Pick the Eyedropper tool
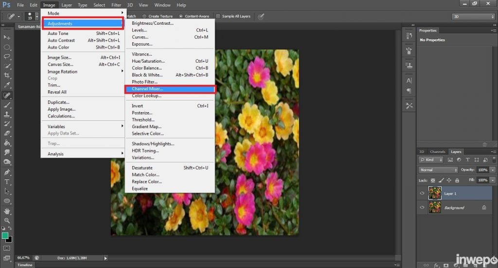The width and height of the screenshot is (498, 268). click(x=7, y=85)
